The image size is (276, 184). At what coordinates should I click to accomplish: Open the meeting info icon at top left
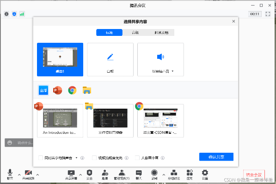(6, 14)
